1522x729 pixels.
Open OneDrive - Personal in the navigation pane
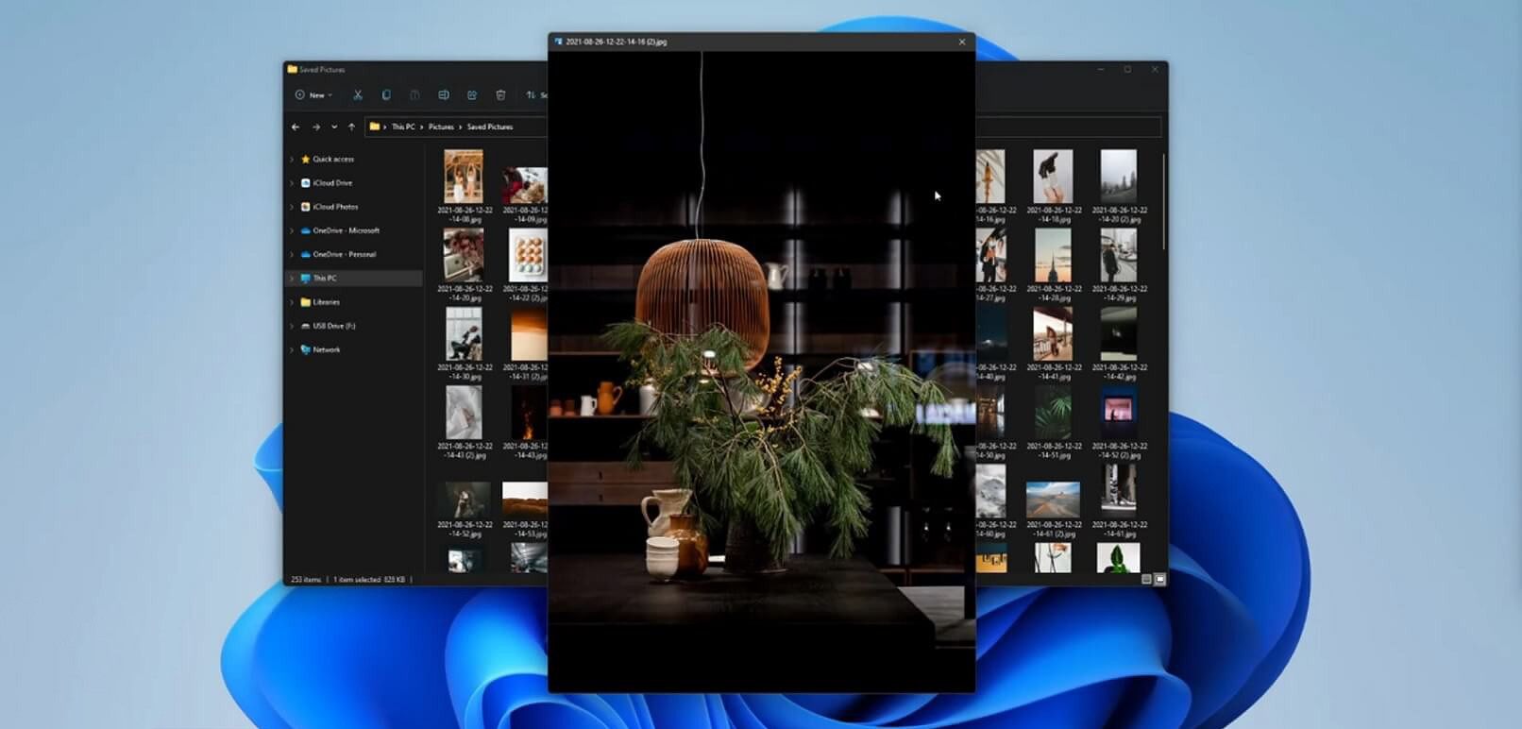(x=344, y=254)
